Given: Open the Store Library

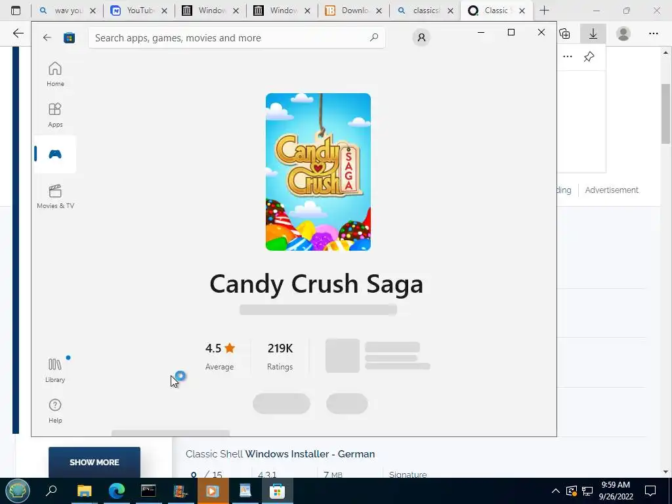Looking at the screenshot, I should click(55, 370).
